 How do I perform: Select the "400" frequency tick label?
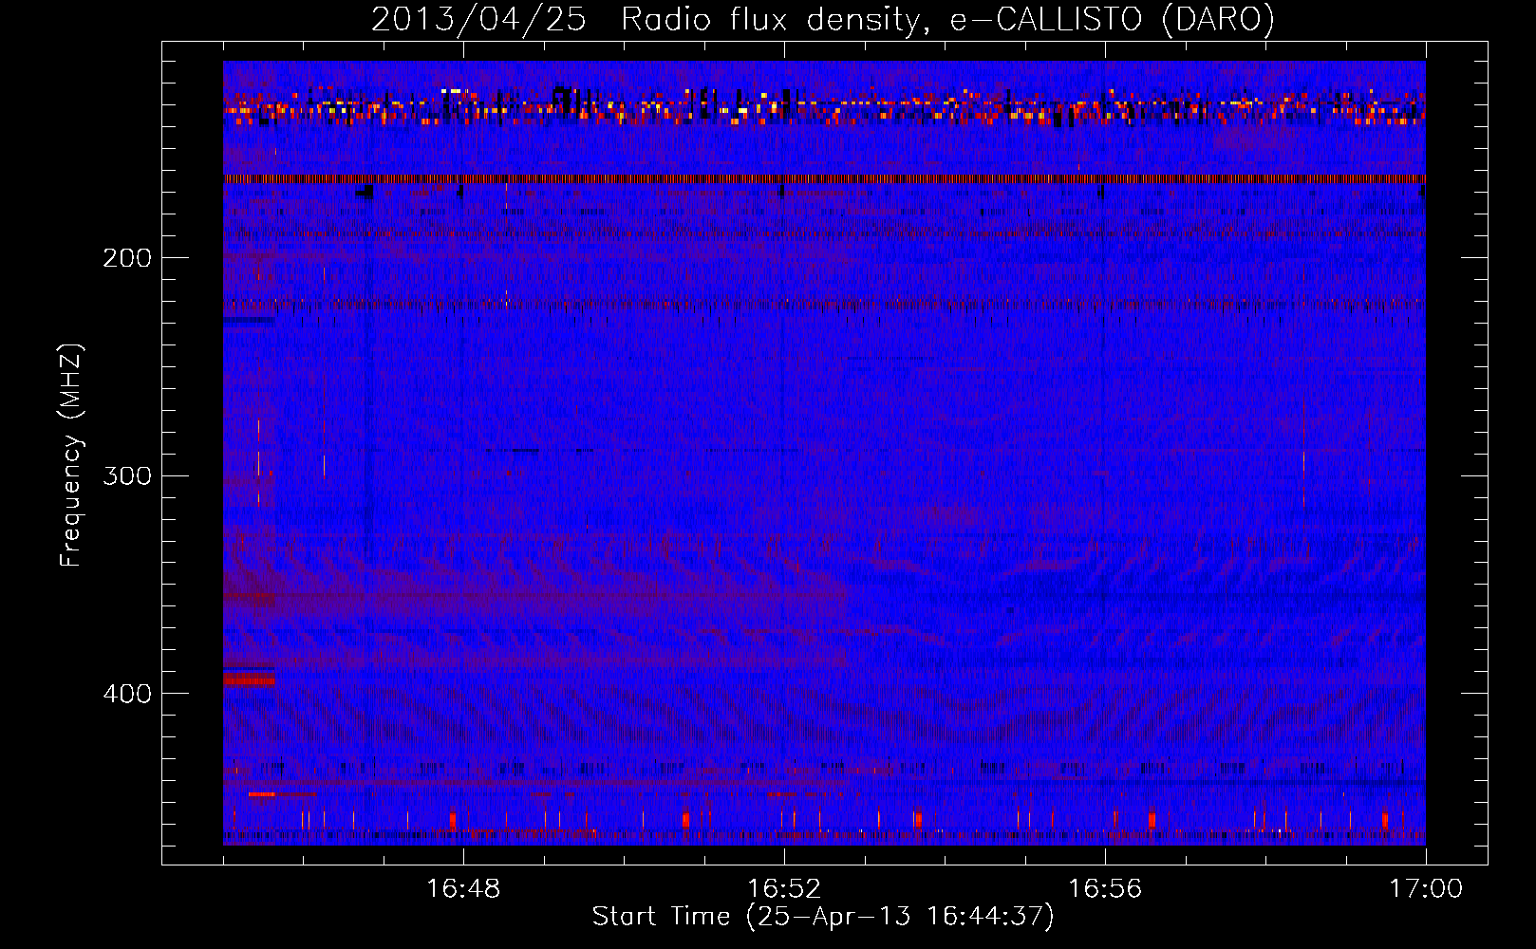click(x=127, y=694)
